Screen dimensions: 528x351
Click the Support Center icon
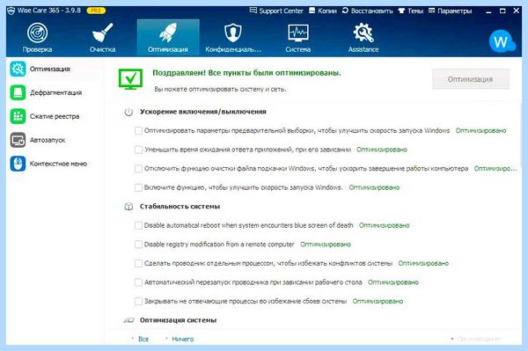tap(253, 11)
